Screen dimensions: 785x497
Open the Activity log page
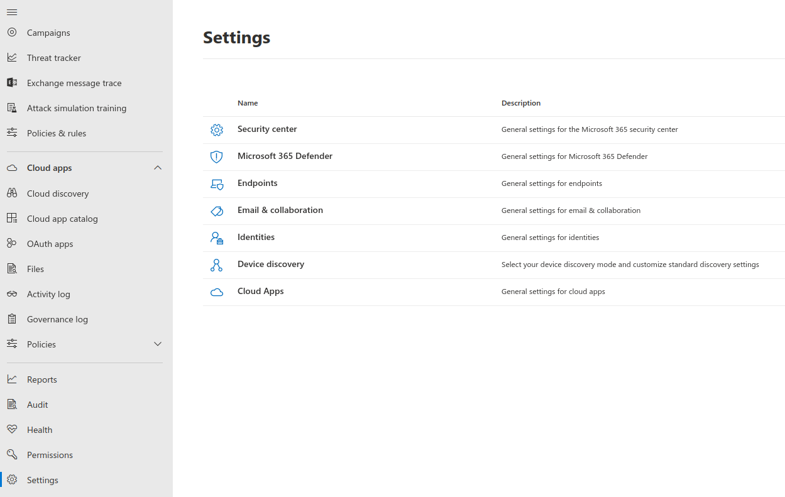48,294
